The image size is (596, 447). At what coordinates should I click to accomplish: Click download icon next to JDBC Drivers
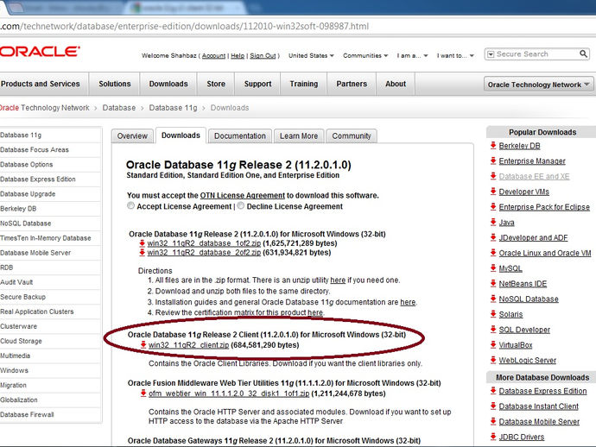pyautogui.click(x=493, y=437)
